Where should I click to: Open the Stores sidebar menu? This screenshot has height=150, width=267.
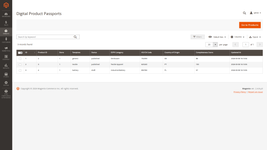(6, 75)
